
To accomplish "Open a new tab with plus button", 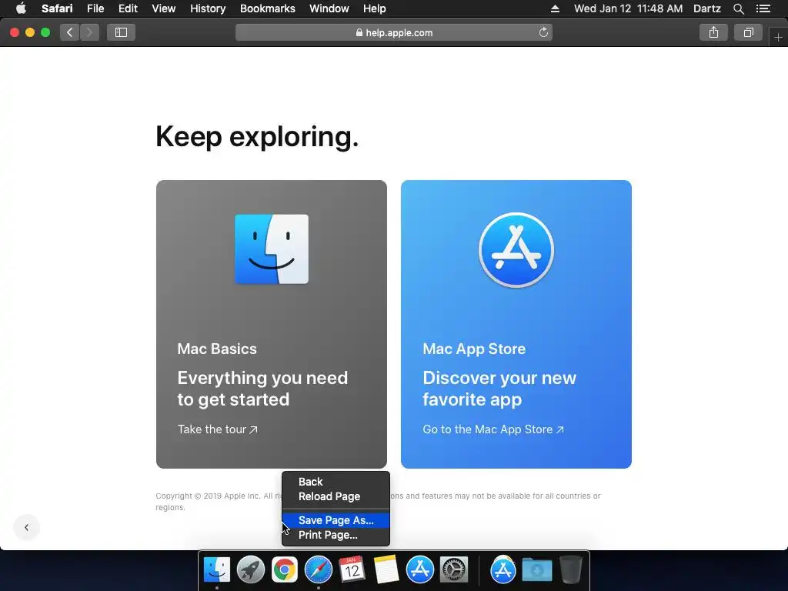I will (x=778, y=38).
